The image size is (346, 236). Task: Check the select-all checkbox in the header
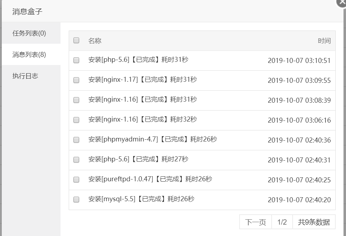76,40
